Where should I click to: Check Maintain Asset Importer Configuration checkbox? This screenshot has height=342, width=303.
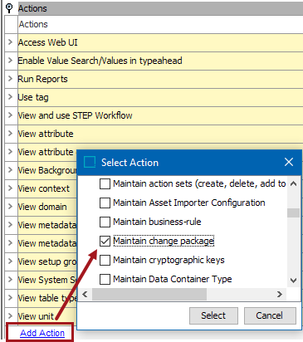[x=105, y=203]
